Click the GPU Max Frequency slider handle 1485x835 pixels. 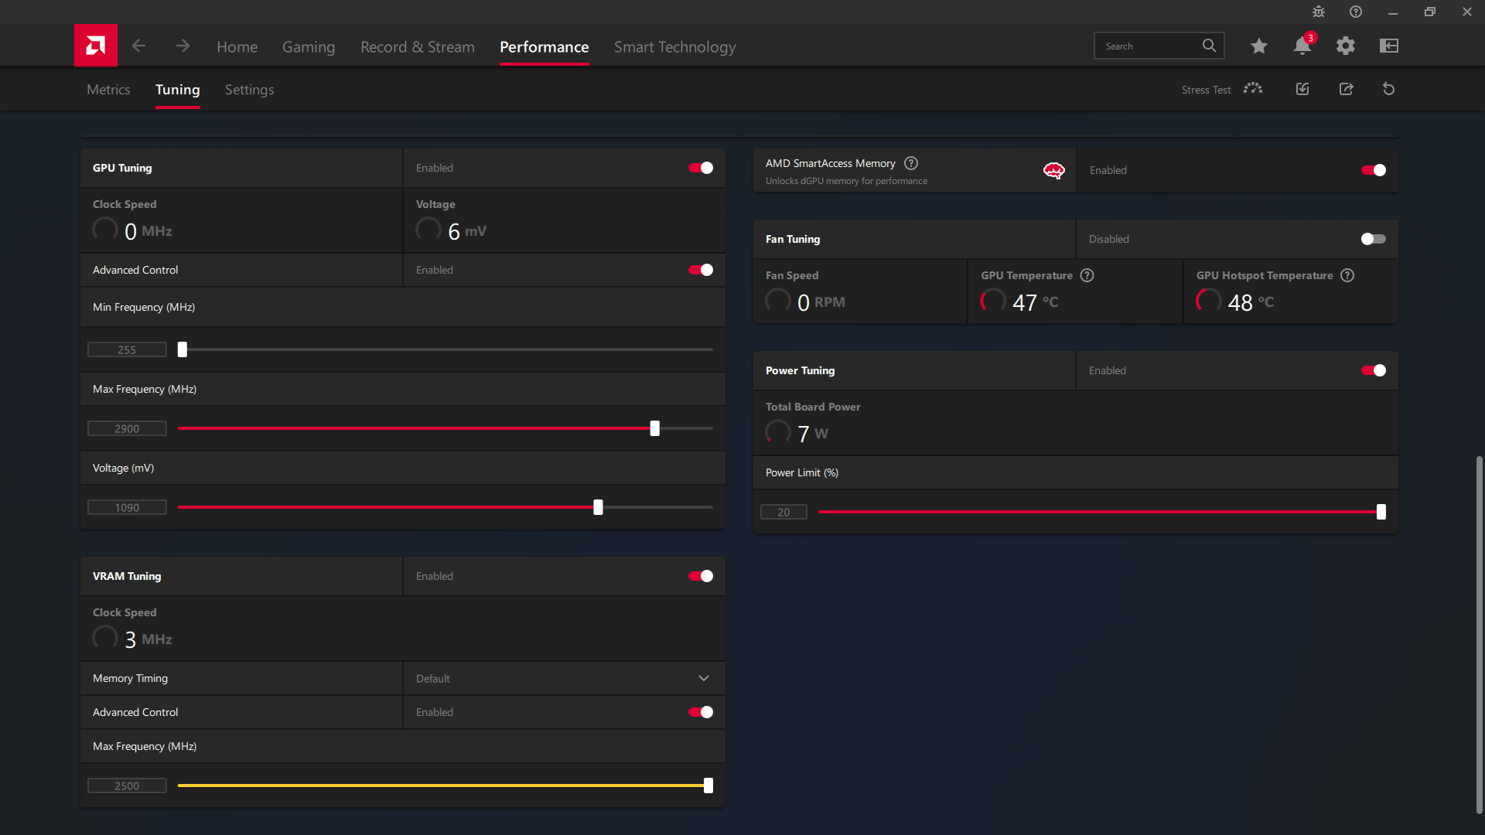[x=655, y=428]
